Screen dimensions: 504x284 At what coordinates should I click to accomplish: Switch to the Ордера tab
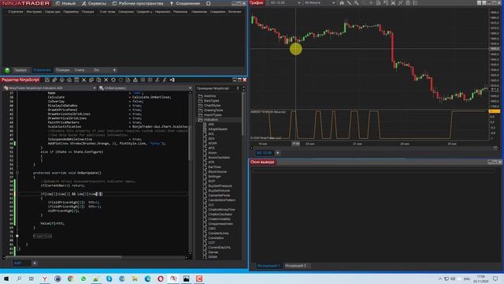[20, 70]
